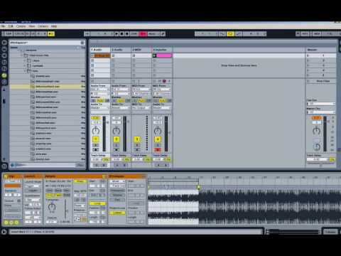341x256 pixels.
Task: Arm track 1 for recording
Action: click(x=96, y=150)
